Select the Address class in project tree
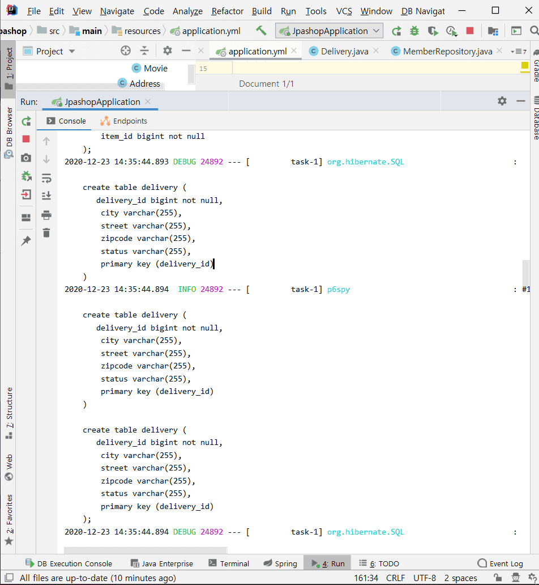The width and height of the screenshot is (539, 585). click(x=144, y=84)
